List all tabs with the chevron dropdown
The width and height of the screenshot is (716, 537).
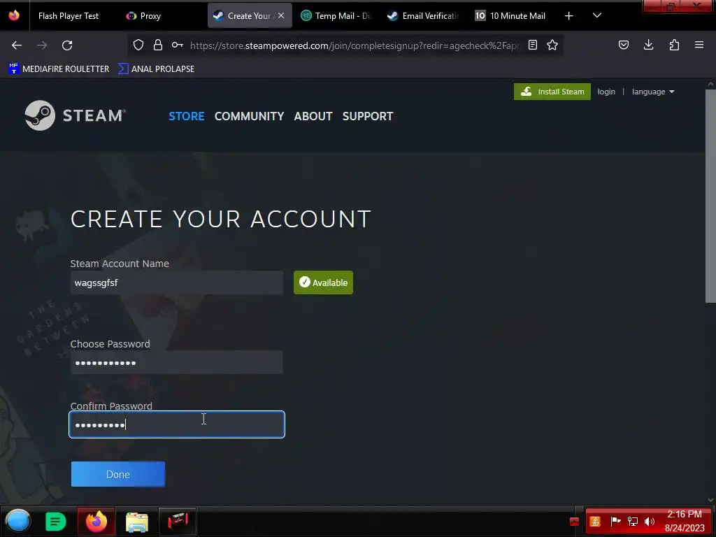597,15
